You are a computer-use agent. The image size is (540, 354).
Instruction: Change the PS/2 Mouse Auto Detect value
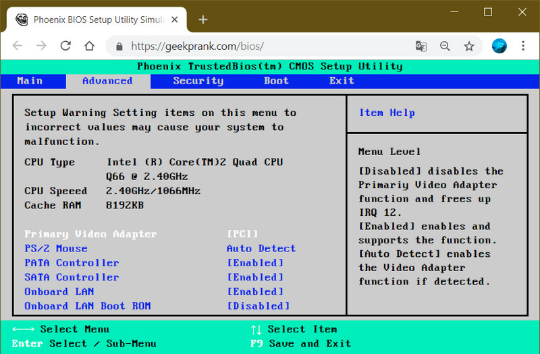point(261,248)
